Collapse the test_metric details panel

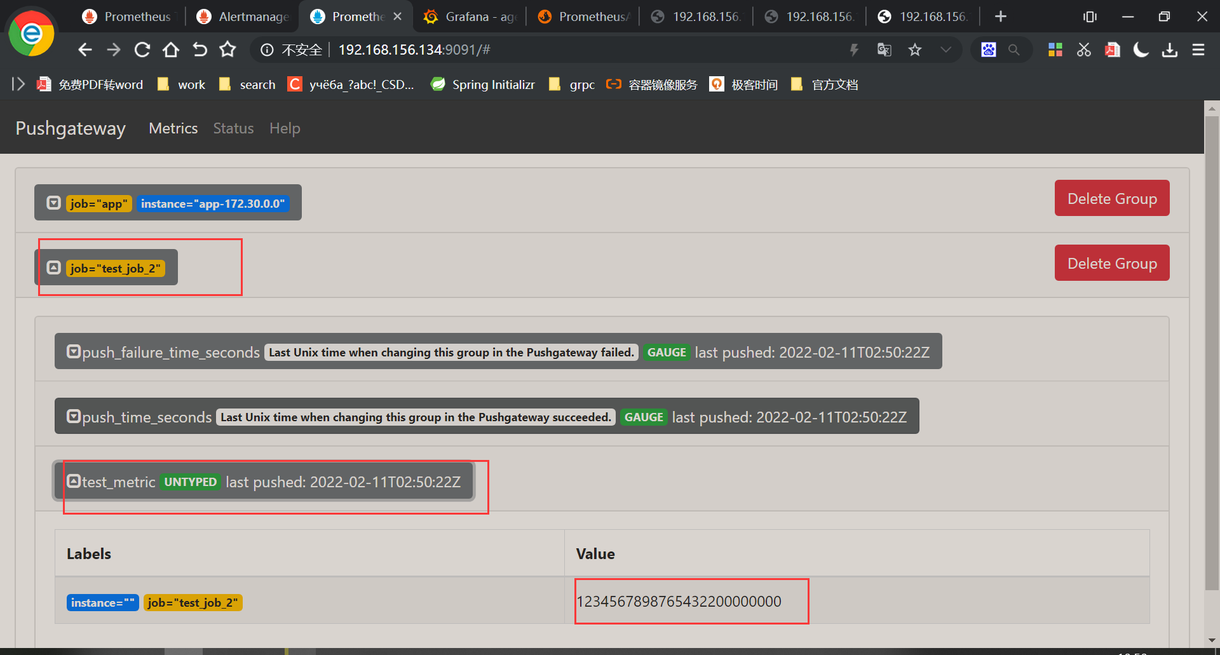coord(74,482)
